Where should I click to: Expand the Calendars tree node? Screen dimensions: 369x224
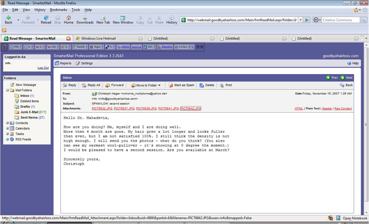point(7,128)
